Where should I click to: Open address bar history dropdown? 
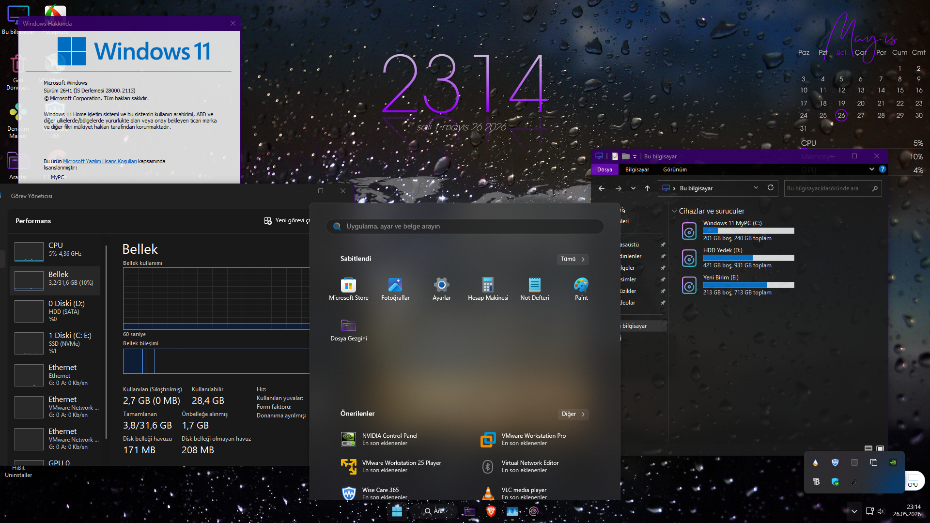click(x=756, y=188)
